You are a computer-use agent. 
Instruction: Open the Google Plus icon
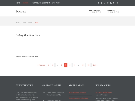pyautogui.click(x=114, y=3)
